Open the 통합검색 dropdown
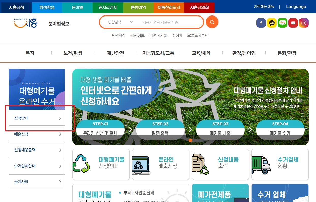316x202 pixels. pyautogui.click(x=120, y=22)
